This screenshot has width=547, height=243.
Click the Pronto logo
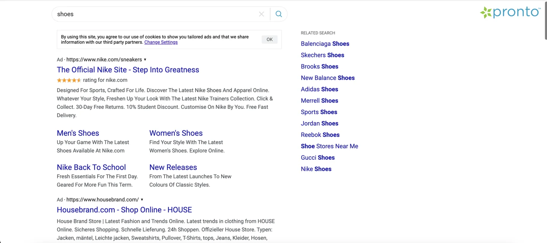[510, 12]
